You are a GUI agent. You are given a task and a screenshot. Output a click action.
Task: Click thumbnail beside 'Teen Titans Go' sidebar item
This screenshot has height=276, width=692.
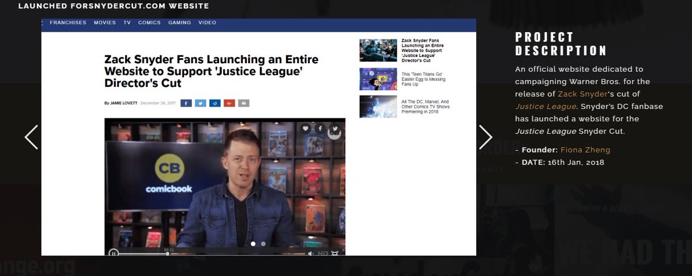[378, 79]
